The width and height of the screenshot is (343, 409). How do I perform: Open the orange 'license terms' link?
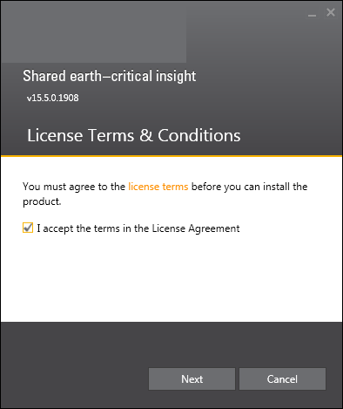(x=158, y=187)
